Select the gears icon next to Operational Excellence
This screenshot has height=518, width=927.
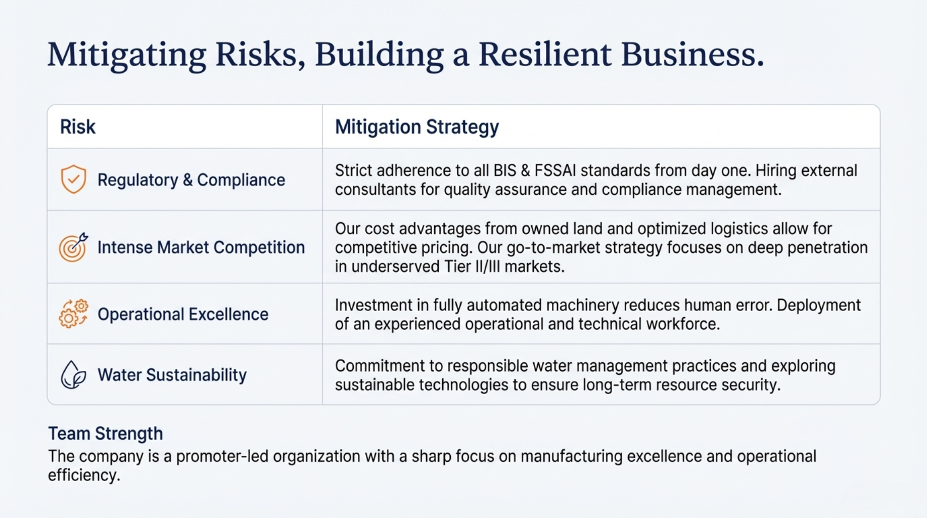[73, 314]
